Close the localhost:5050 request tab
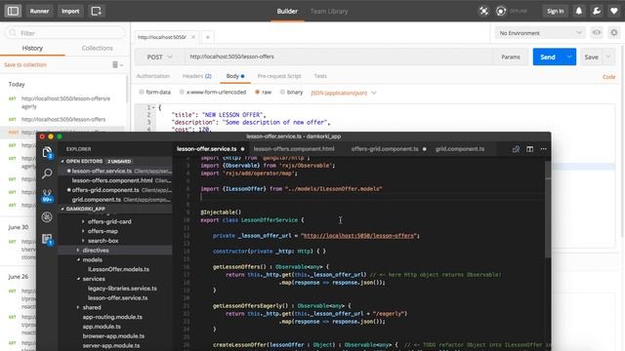This screenshot has height=351, width=625. 193,37
